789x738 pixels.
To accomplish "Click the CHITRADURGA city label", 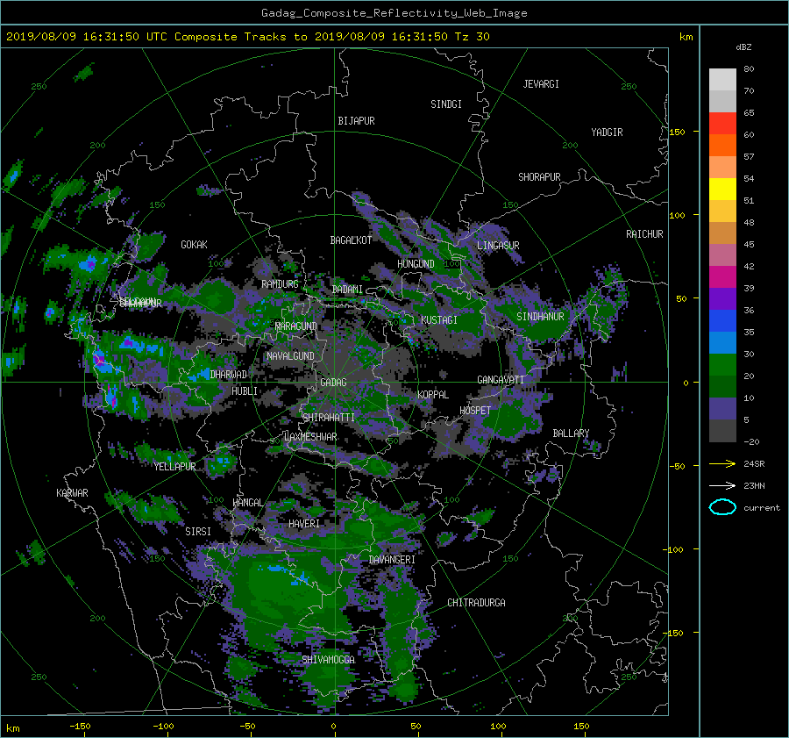I will pos(477,603).
